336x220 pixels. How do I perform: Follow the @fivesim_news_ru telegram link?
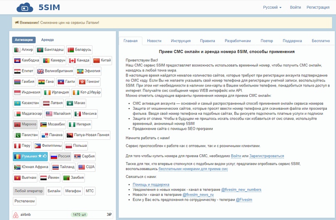[x=198, y=195]
